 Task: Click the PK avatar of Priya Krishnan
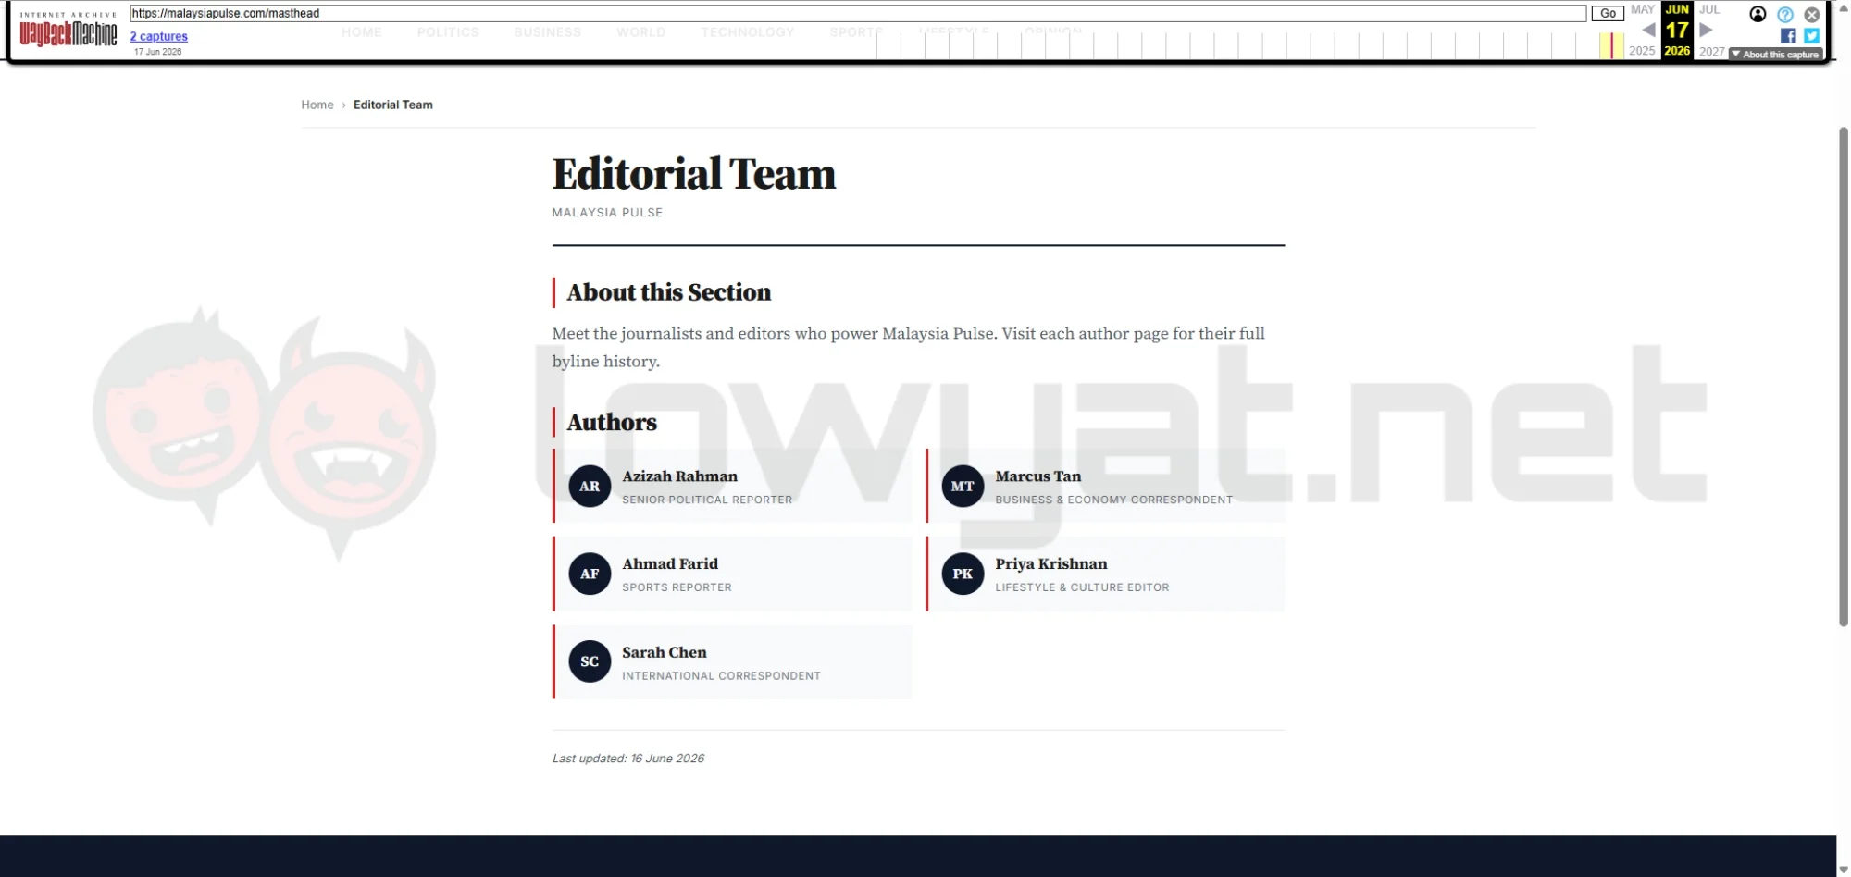click(x=963, y=574)
